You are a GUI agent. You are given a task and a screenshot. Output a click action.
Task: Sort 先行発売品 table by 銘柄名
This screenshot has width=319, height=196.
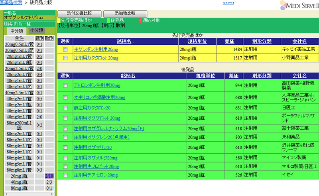pos(124,42)
